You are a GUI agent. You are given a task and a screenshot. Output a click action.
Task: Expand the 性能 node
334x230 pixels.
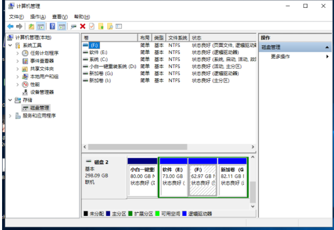point(18,84)
